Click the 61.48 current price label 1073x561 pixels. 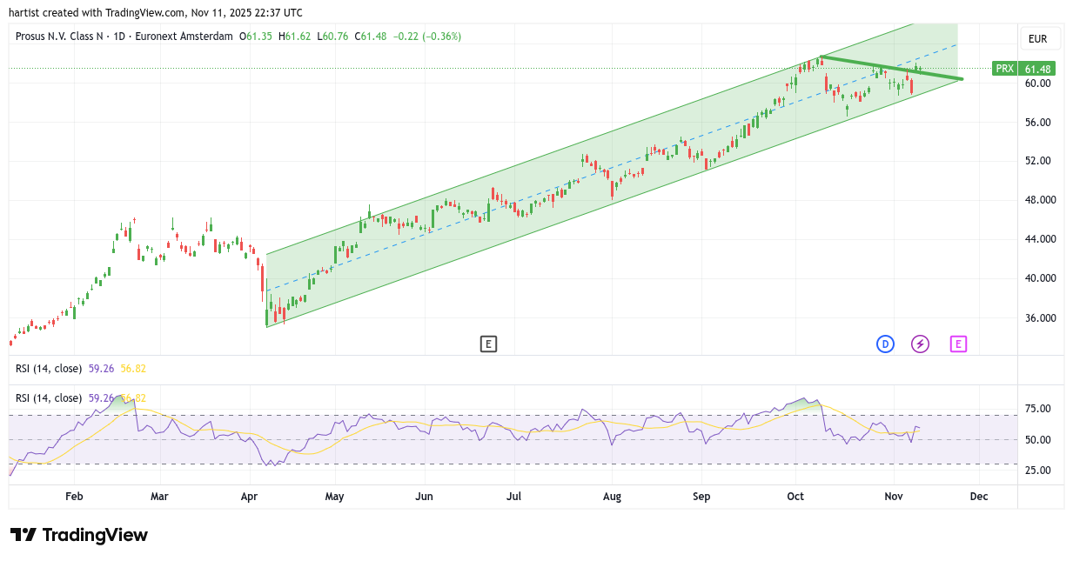(x=1038, y=69)
